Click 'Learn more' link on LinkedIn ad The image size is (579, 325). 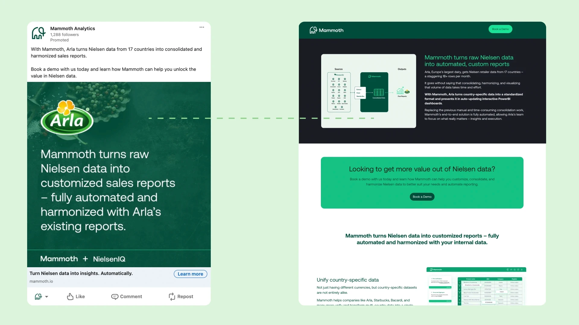(190, 274)
